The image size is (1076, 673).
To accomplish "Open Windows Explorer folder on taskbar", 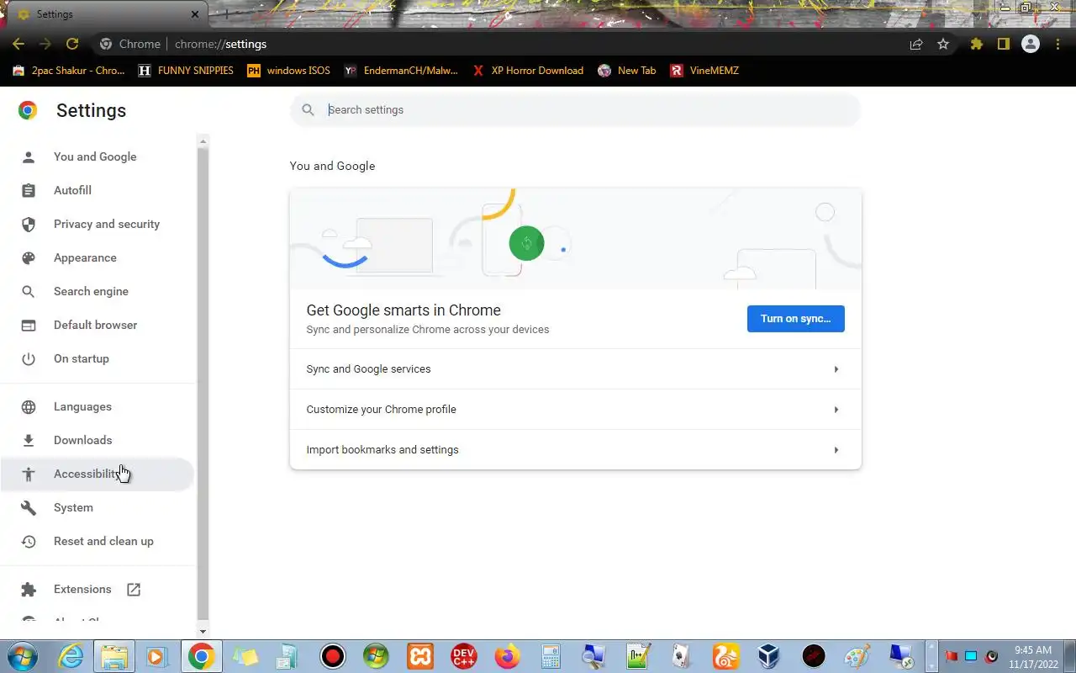I will [113, 656].
